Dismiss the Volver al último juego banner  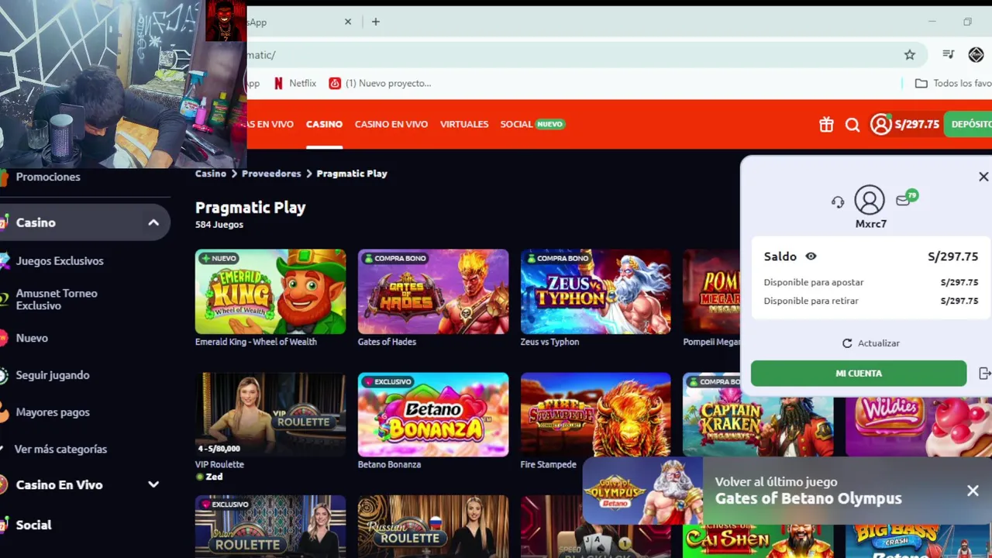[973, 491]
